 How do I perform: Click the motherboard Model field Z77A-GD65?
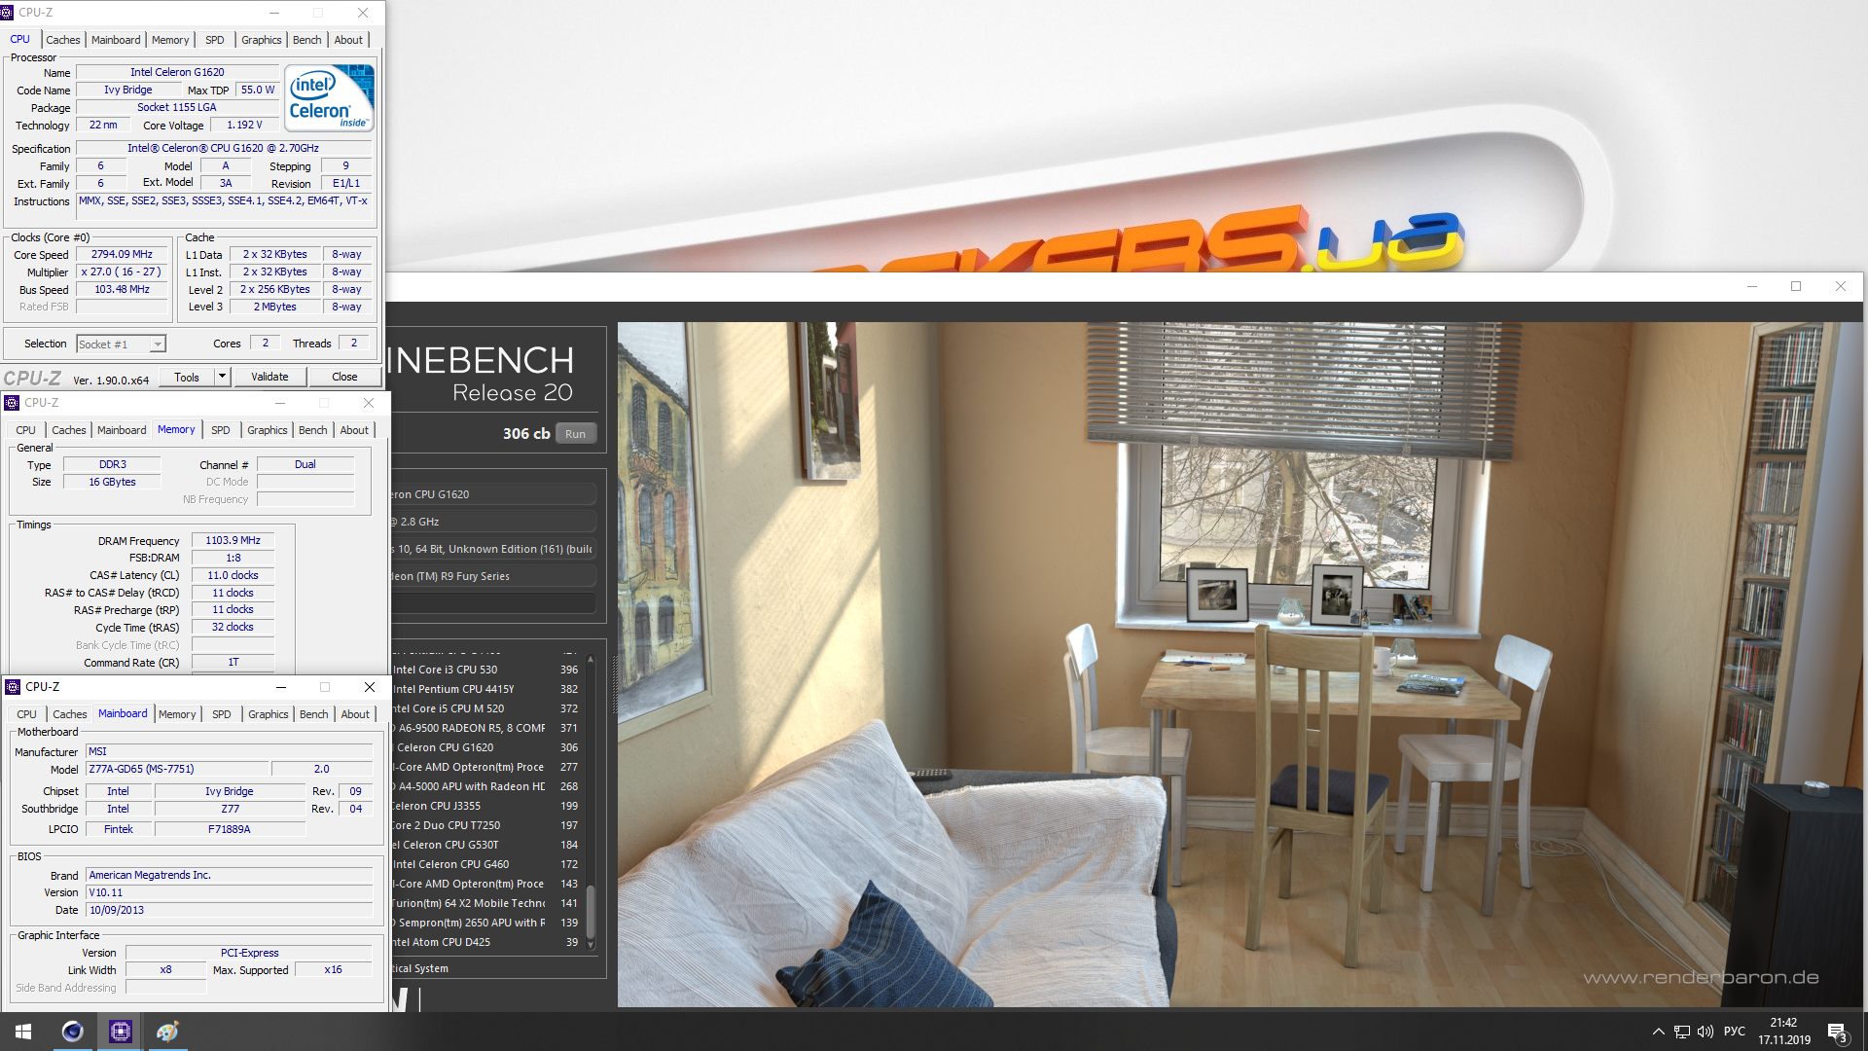point(177,769)
